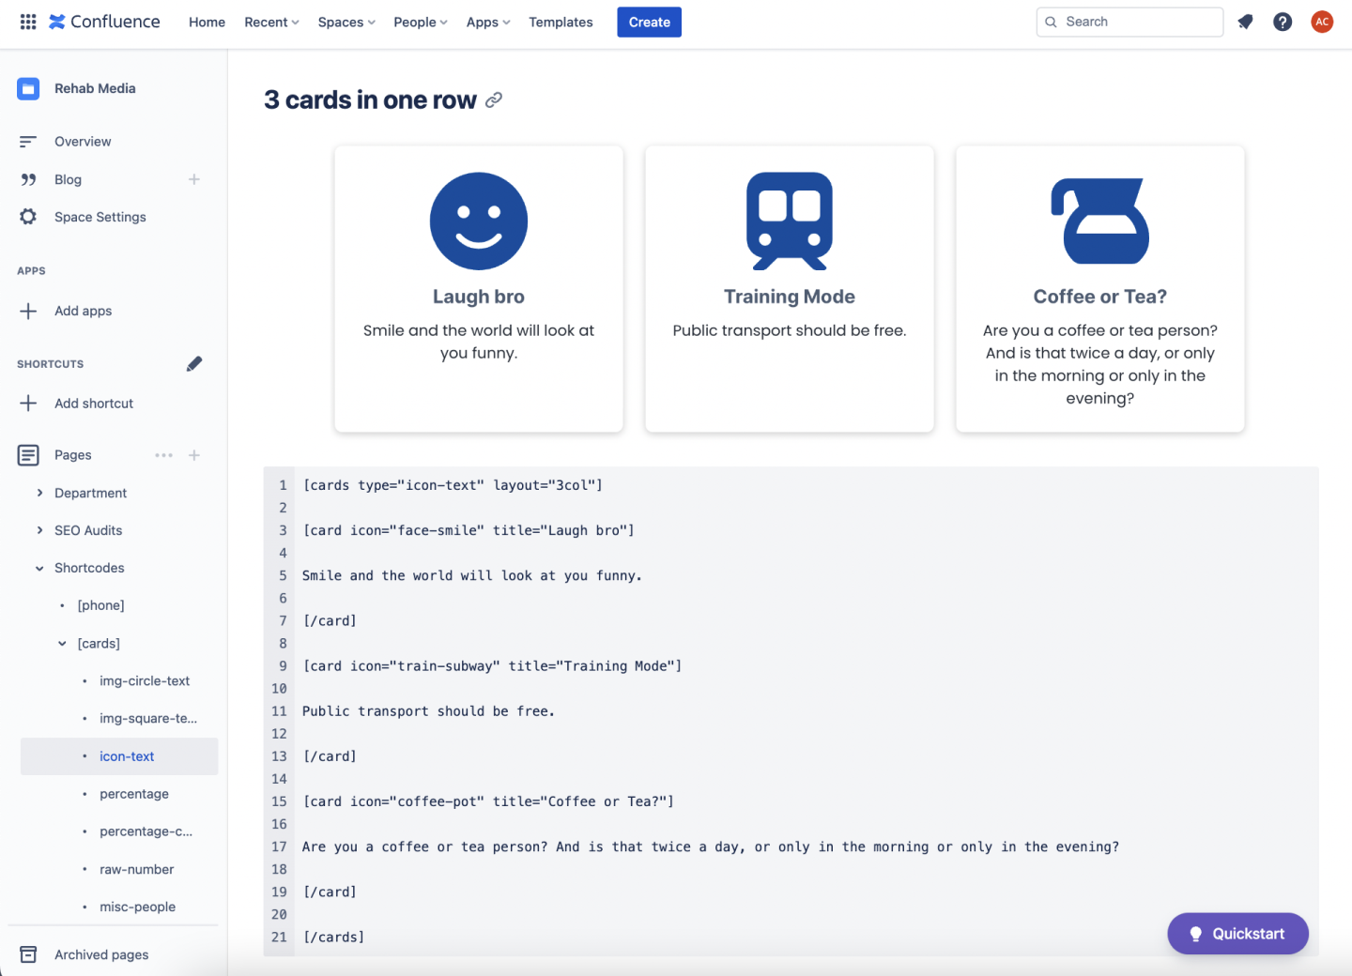Click the notifications icon in the header
This screenshot has height=976, width=1352.
1245,22
